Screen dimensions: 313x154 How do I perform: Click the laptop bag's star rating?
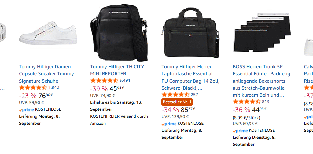coord(175,95)
